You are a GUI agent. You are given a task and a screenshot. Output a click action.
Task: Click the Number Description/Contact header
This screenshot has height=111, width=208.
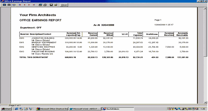[35, 34]
